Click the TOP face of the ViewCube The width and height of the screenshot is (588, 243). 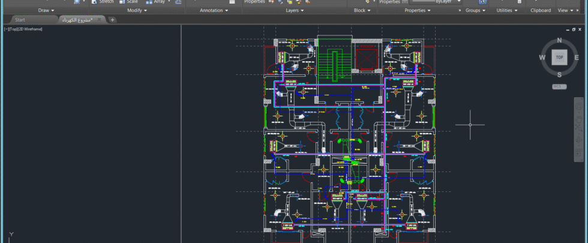click(x=559, y=58)
